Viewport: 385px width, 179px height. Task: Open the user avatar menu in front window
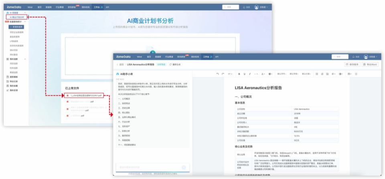click(371, 56)
